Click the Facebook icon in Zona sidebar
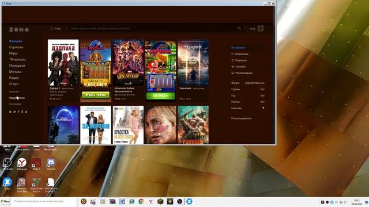Viewport: 369px width, 207px height. click(18, 112)
